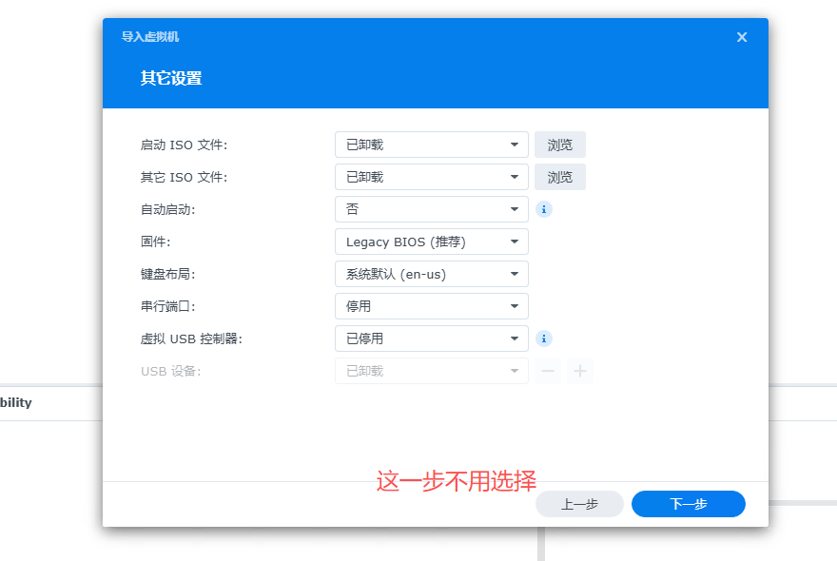
Task: Open the 固件 dropdown showing Legacy BIOS
Action: point(431,242)
